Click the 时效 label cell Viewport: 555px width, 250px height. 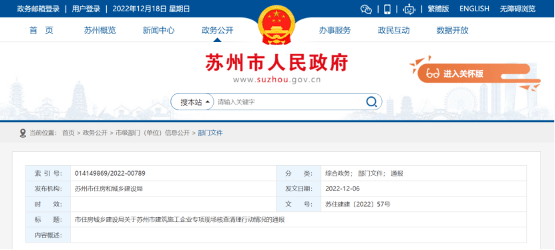[48, 205]
